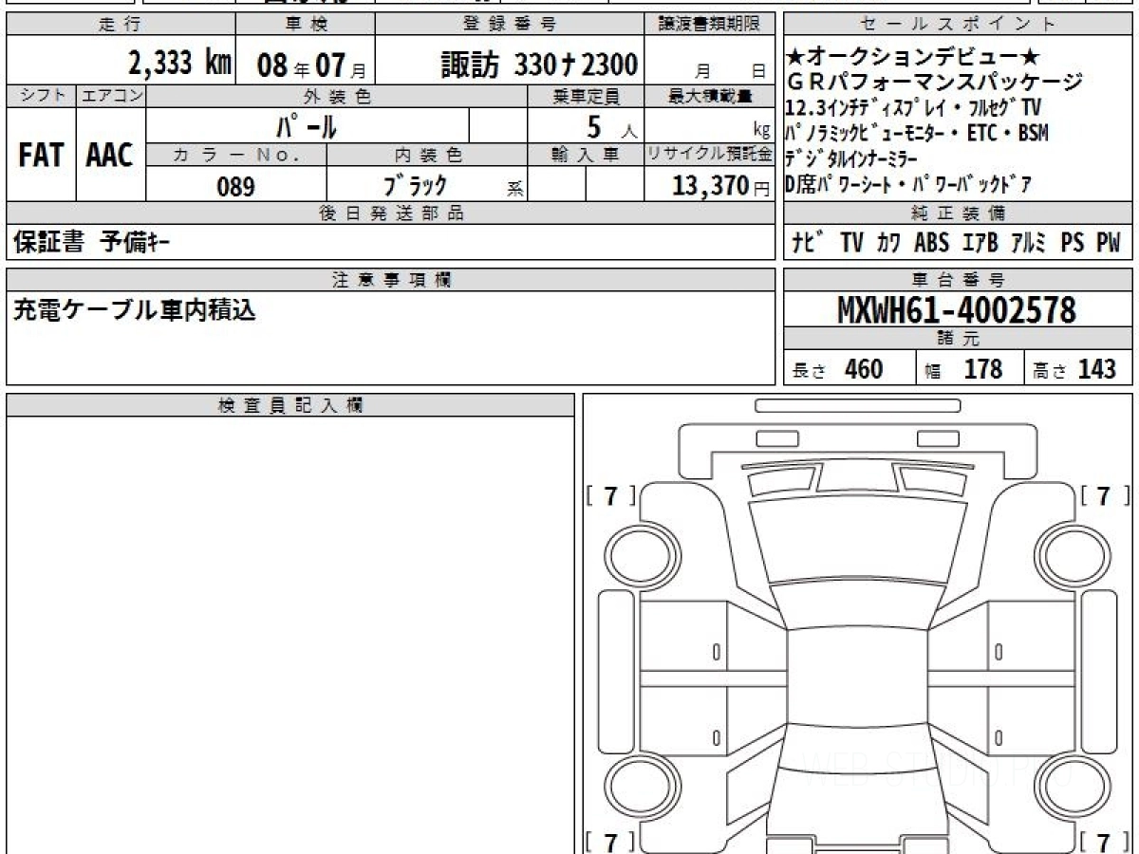Select the アルミ equipment entry

[1028, 243]
